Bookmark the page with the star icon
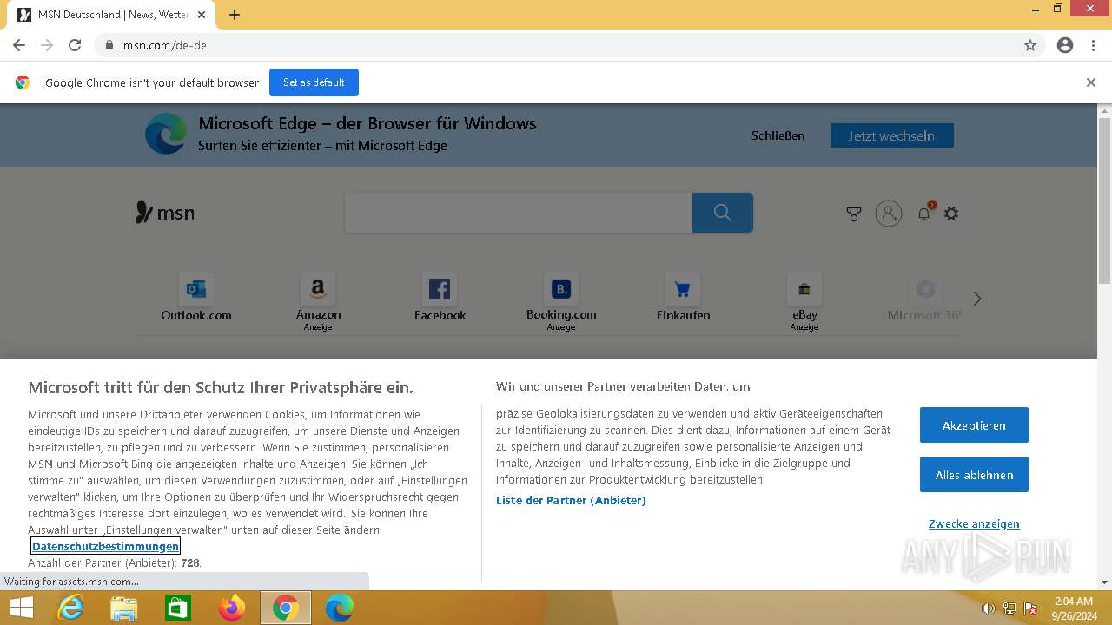 1030,45
